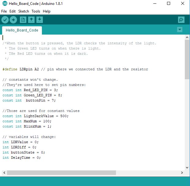Open the Edit menu

click(x=13, y=11)
